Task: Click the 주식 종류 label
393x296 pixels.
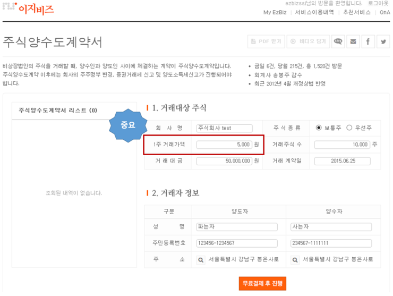Action: coord(287,128)
